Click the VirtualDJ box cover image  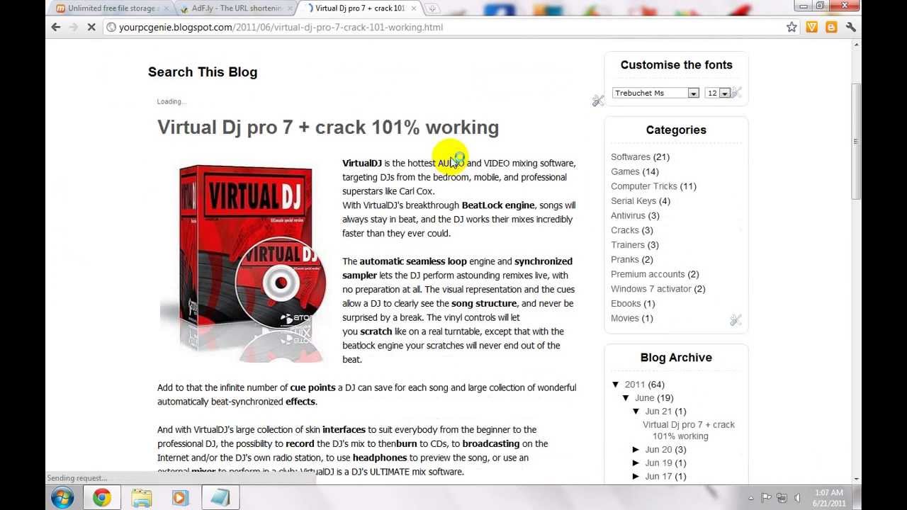coord(242,262)
